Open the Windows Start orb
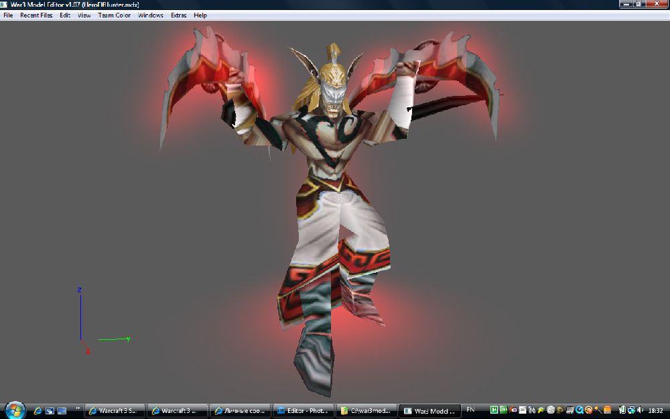The image size is (670, 419). pyautogui.click(x=15, y=410)
